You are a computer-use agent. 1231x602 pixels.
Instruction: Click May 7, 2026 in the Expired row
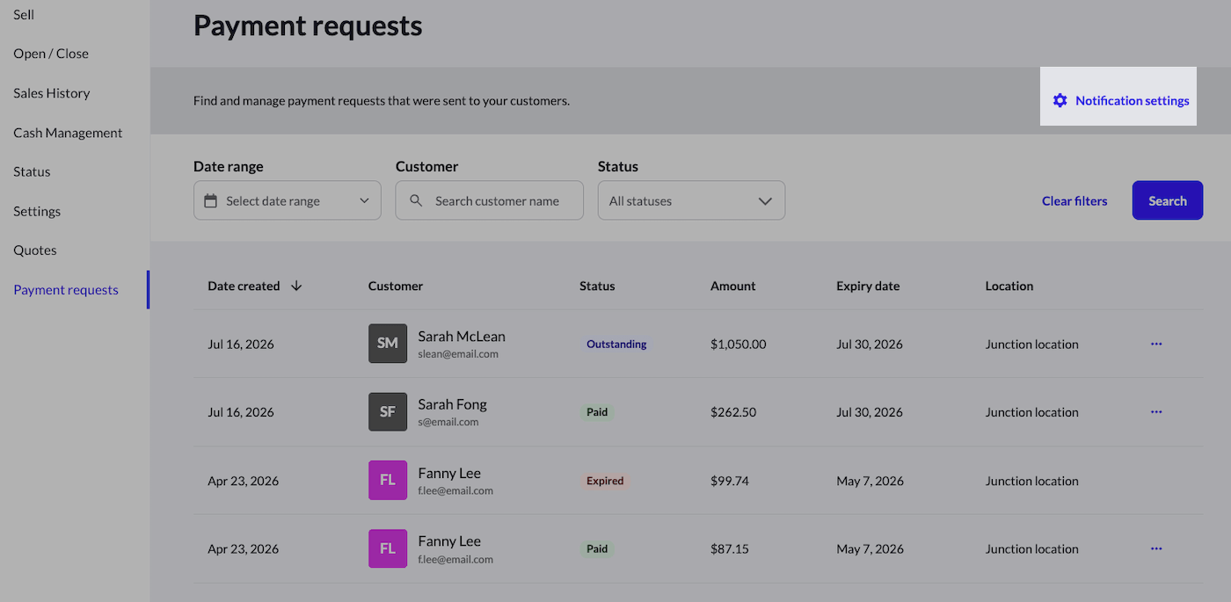point(870,481)
